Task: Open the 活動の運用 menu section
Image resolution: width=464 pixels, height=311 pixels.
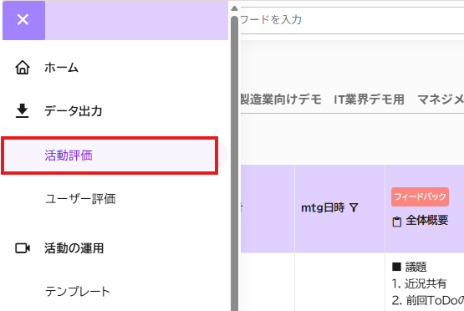Action: tap(74, 248)
